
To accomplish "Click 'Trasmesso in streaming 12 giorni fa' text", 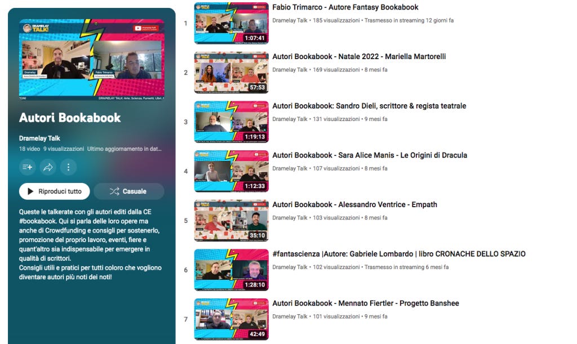I will [x=409, y=21].
